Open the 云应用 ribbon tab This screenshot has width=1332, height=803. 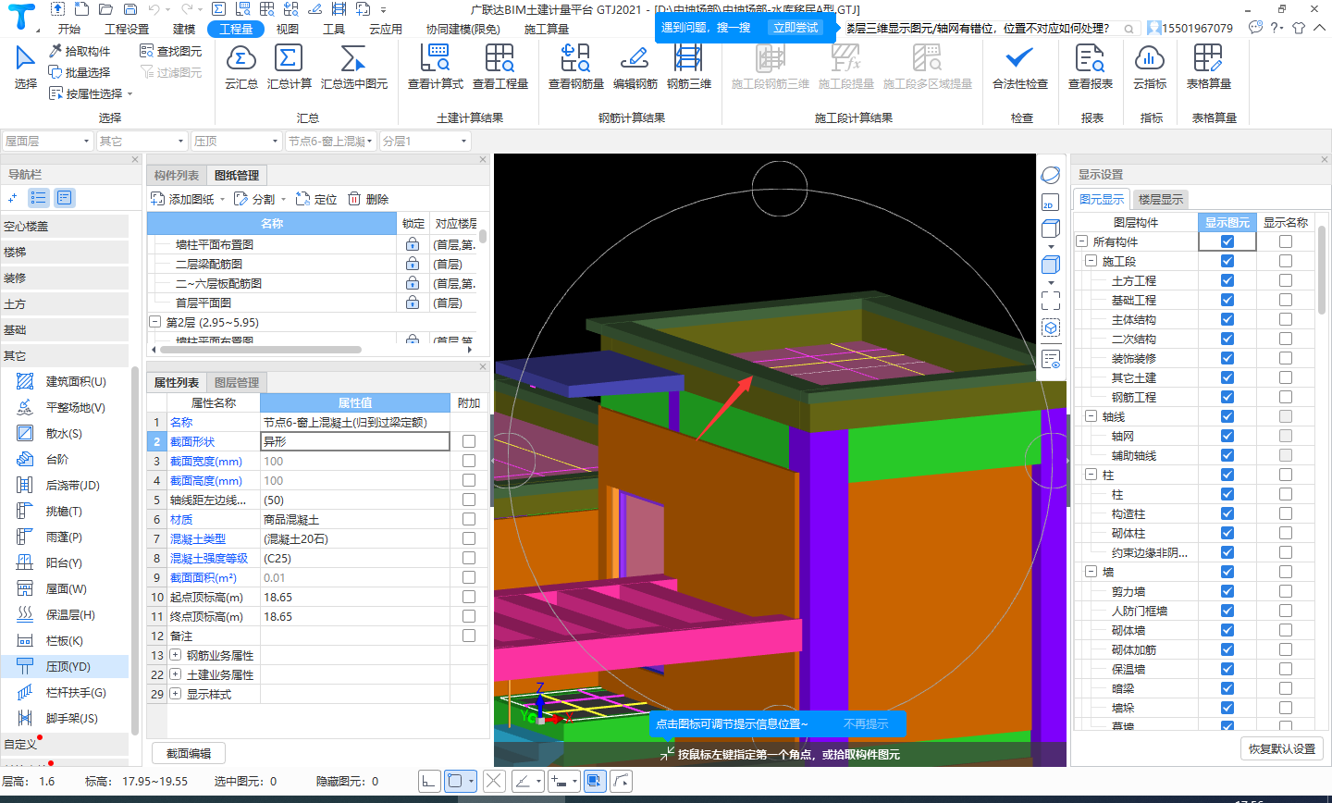[x=385, y=29]
